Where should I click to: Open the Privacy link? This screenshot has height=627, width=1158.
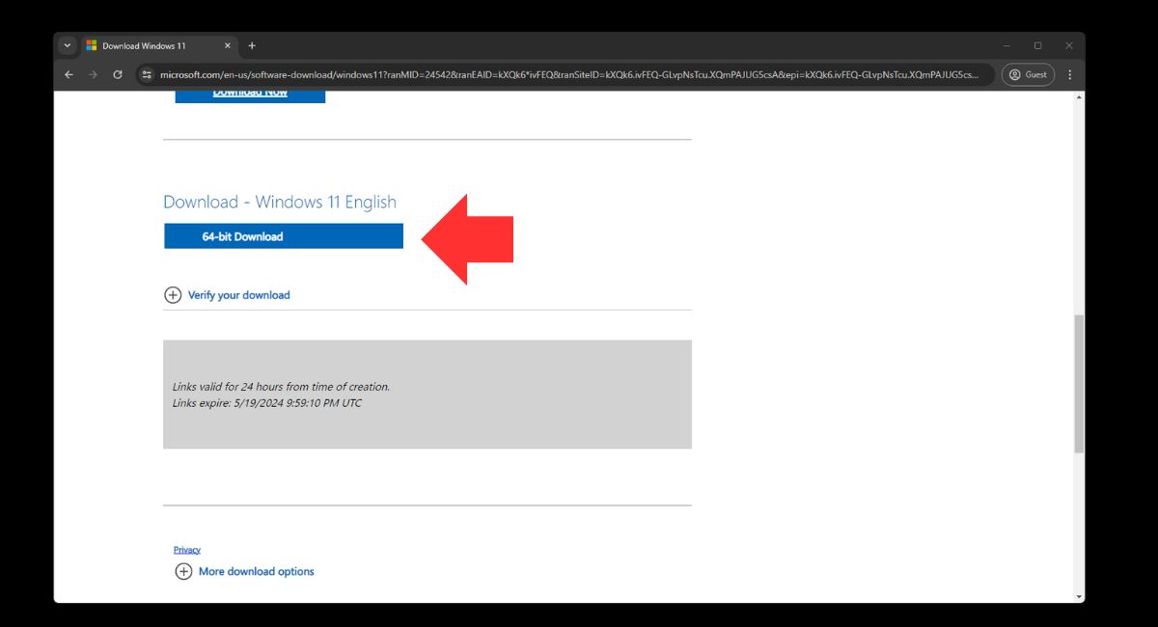(x=187, y=550)
